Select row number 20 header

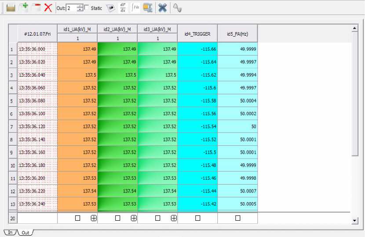(x=13, y=218)
